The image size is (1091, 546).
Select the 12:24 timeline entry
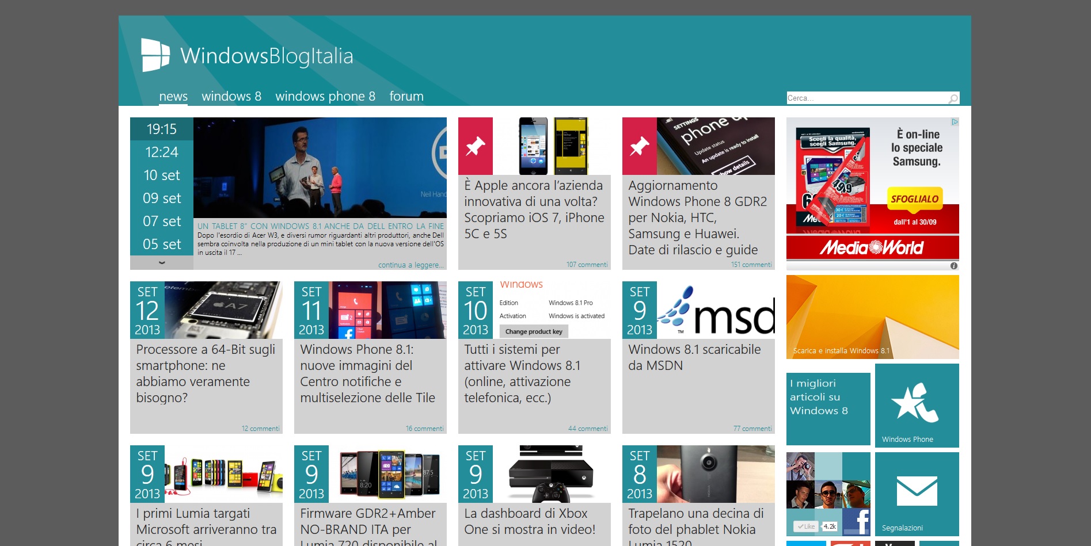click(162, 152)
